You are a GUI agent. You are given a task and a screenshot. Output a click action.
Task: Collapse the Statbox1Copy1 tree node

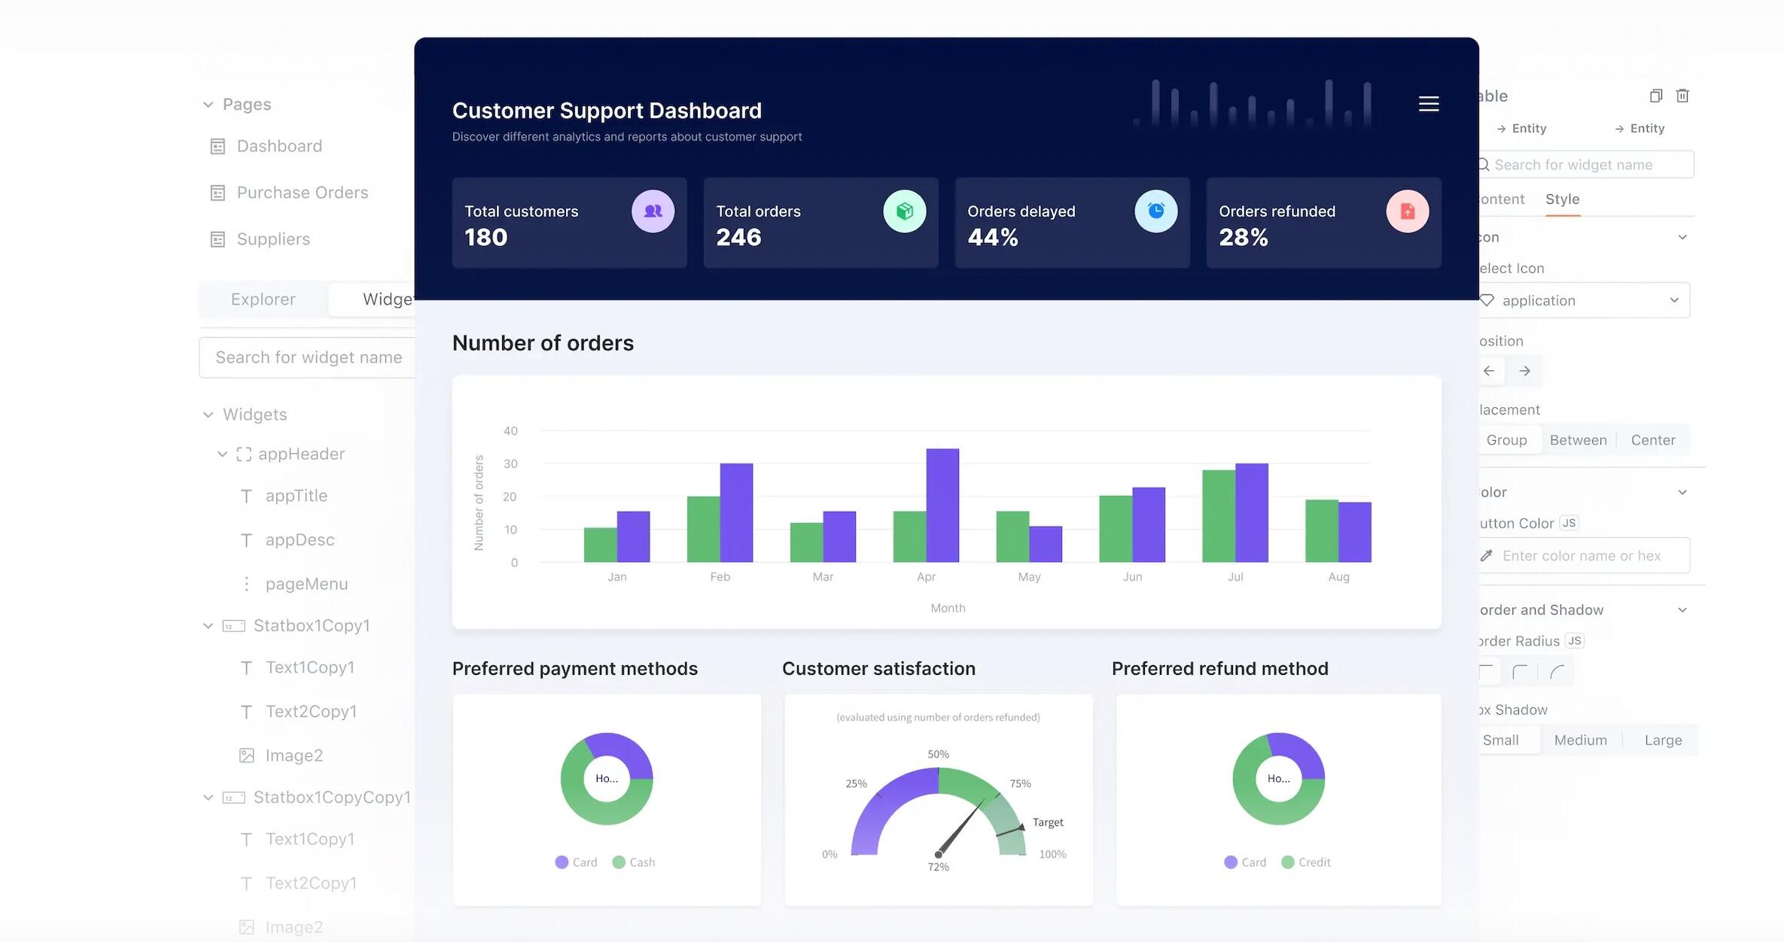click(209, 626)
